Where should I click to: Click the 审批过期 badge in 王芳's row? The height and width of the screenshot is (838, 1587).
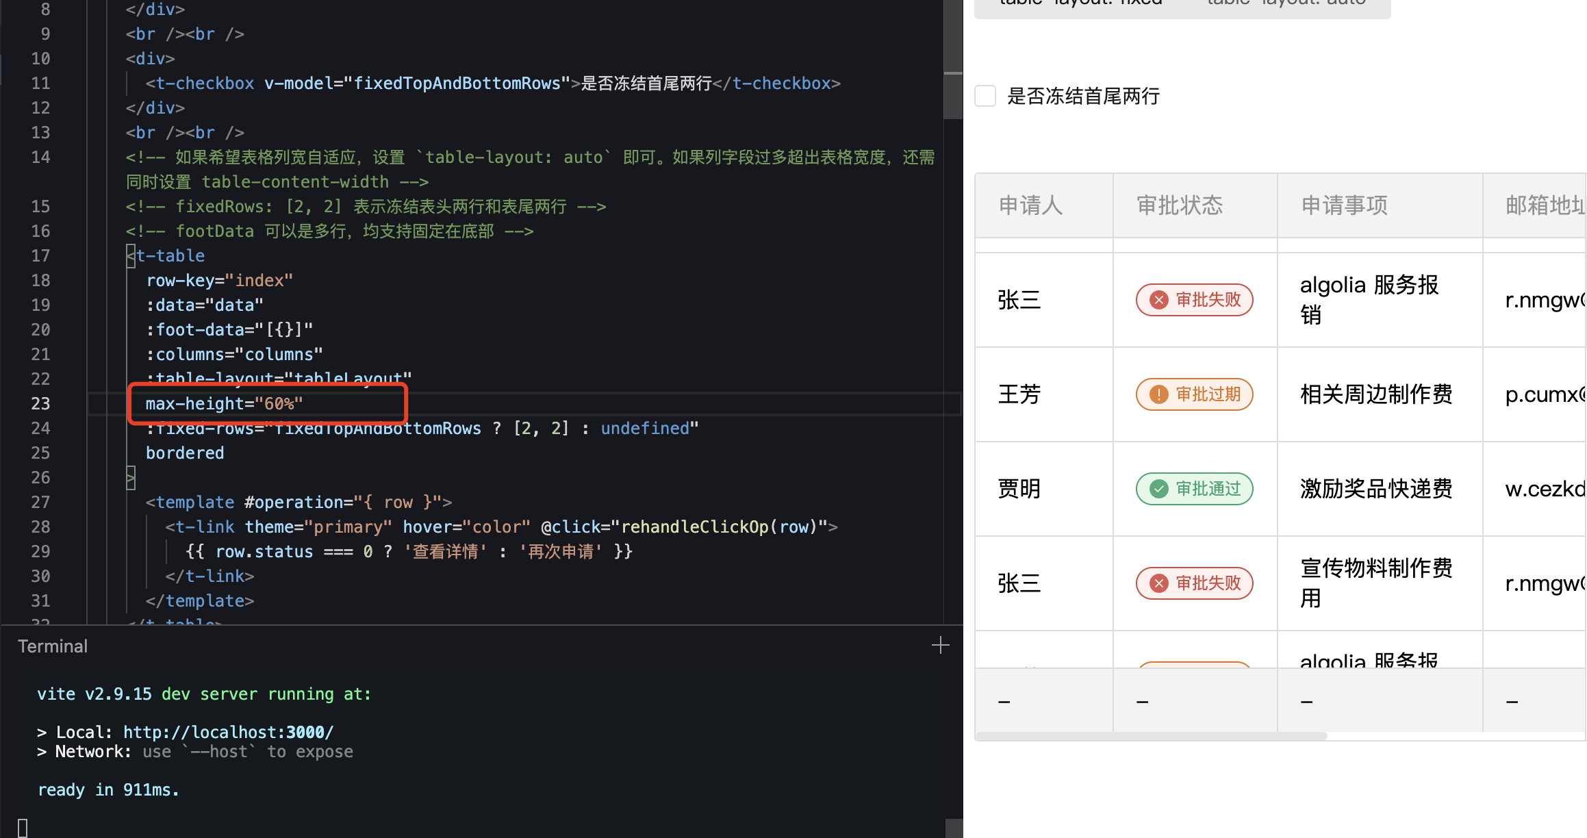point(1194,394)
